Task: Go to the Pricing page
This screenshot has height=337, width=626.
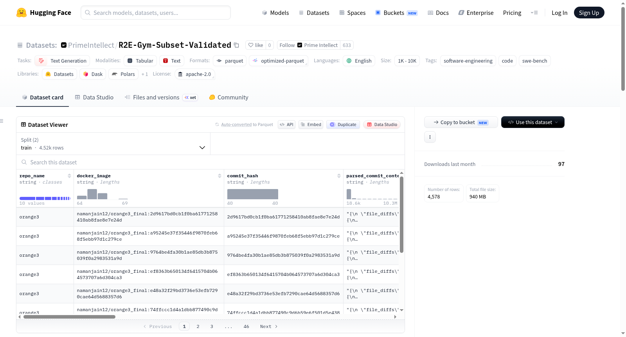Action: (512, 13)
